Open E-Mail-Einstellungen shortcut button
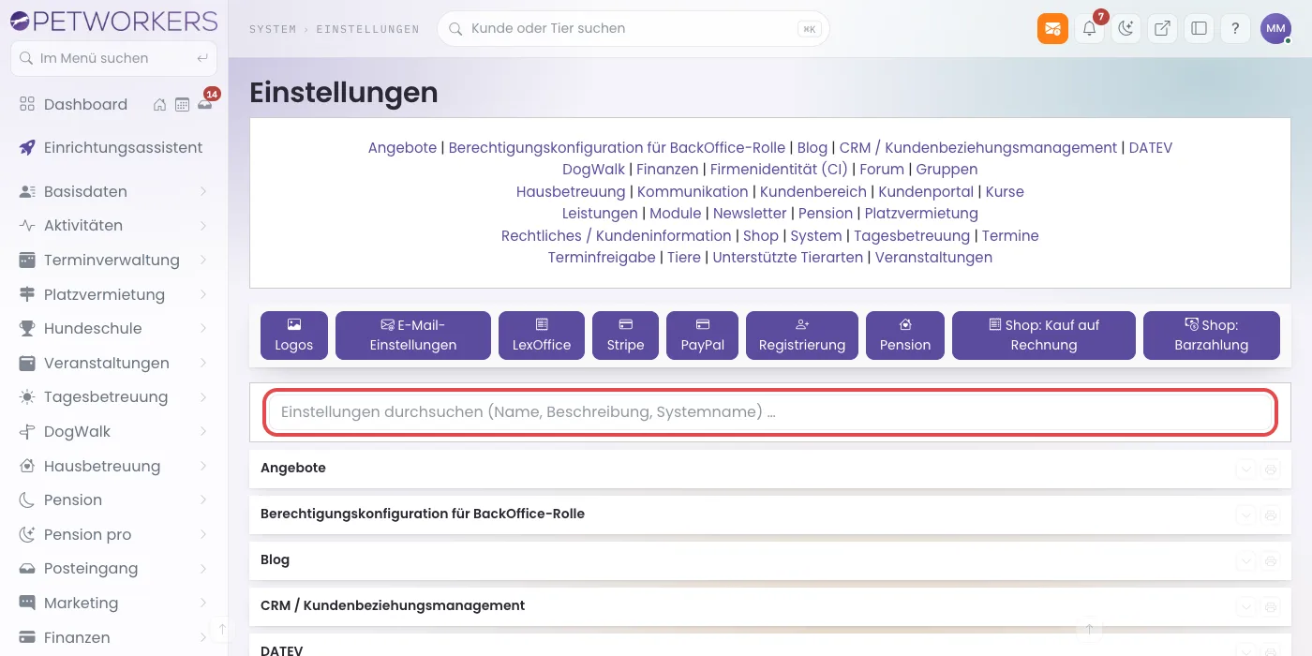This screenshot has width=1312, height=656. click(x=413, y=335)
